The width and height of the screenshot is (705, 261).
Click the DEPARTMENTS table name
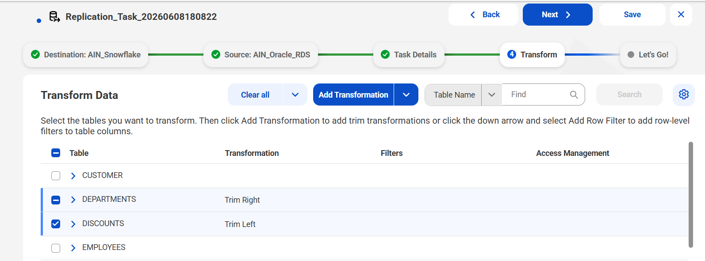[109, 199]
